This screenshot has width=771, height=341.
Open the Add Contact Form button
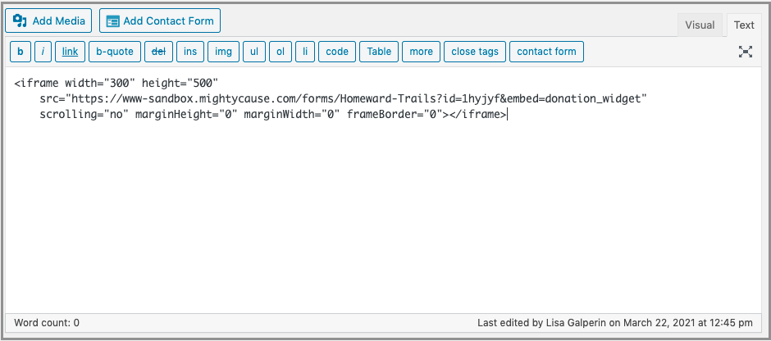pyautogui.click(x=160, y=21)
